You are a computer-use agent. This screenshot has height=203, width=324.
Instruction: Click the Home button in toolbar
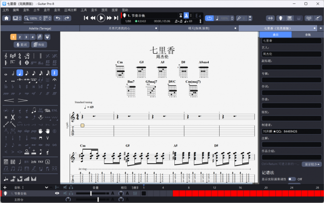coord(7,18)
